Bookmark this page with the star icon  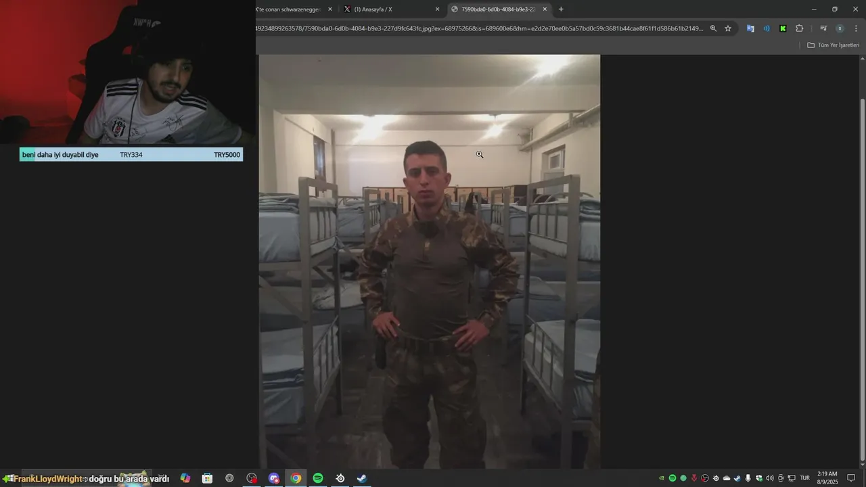pyautogui.click(x=728, y=28)
